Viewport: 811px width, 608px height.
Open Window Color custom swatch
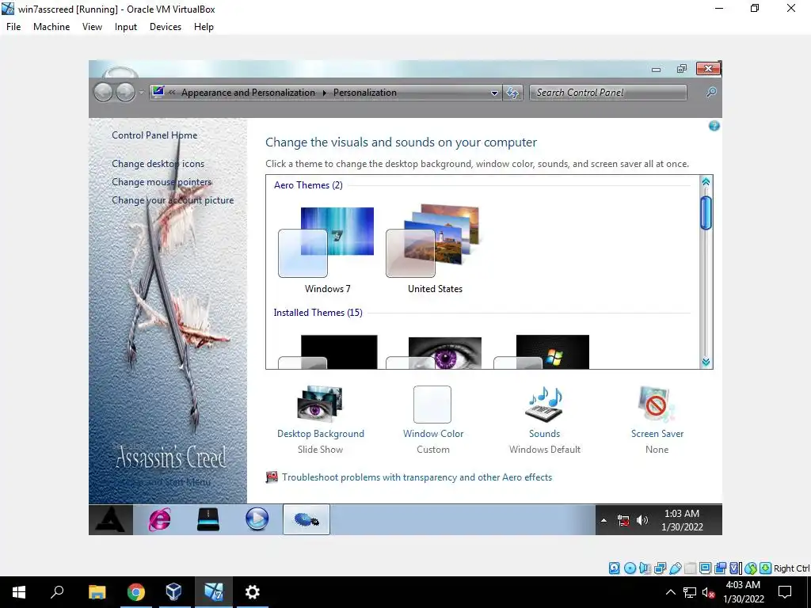[x=432, y=405]
